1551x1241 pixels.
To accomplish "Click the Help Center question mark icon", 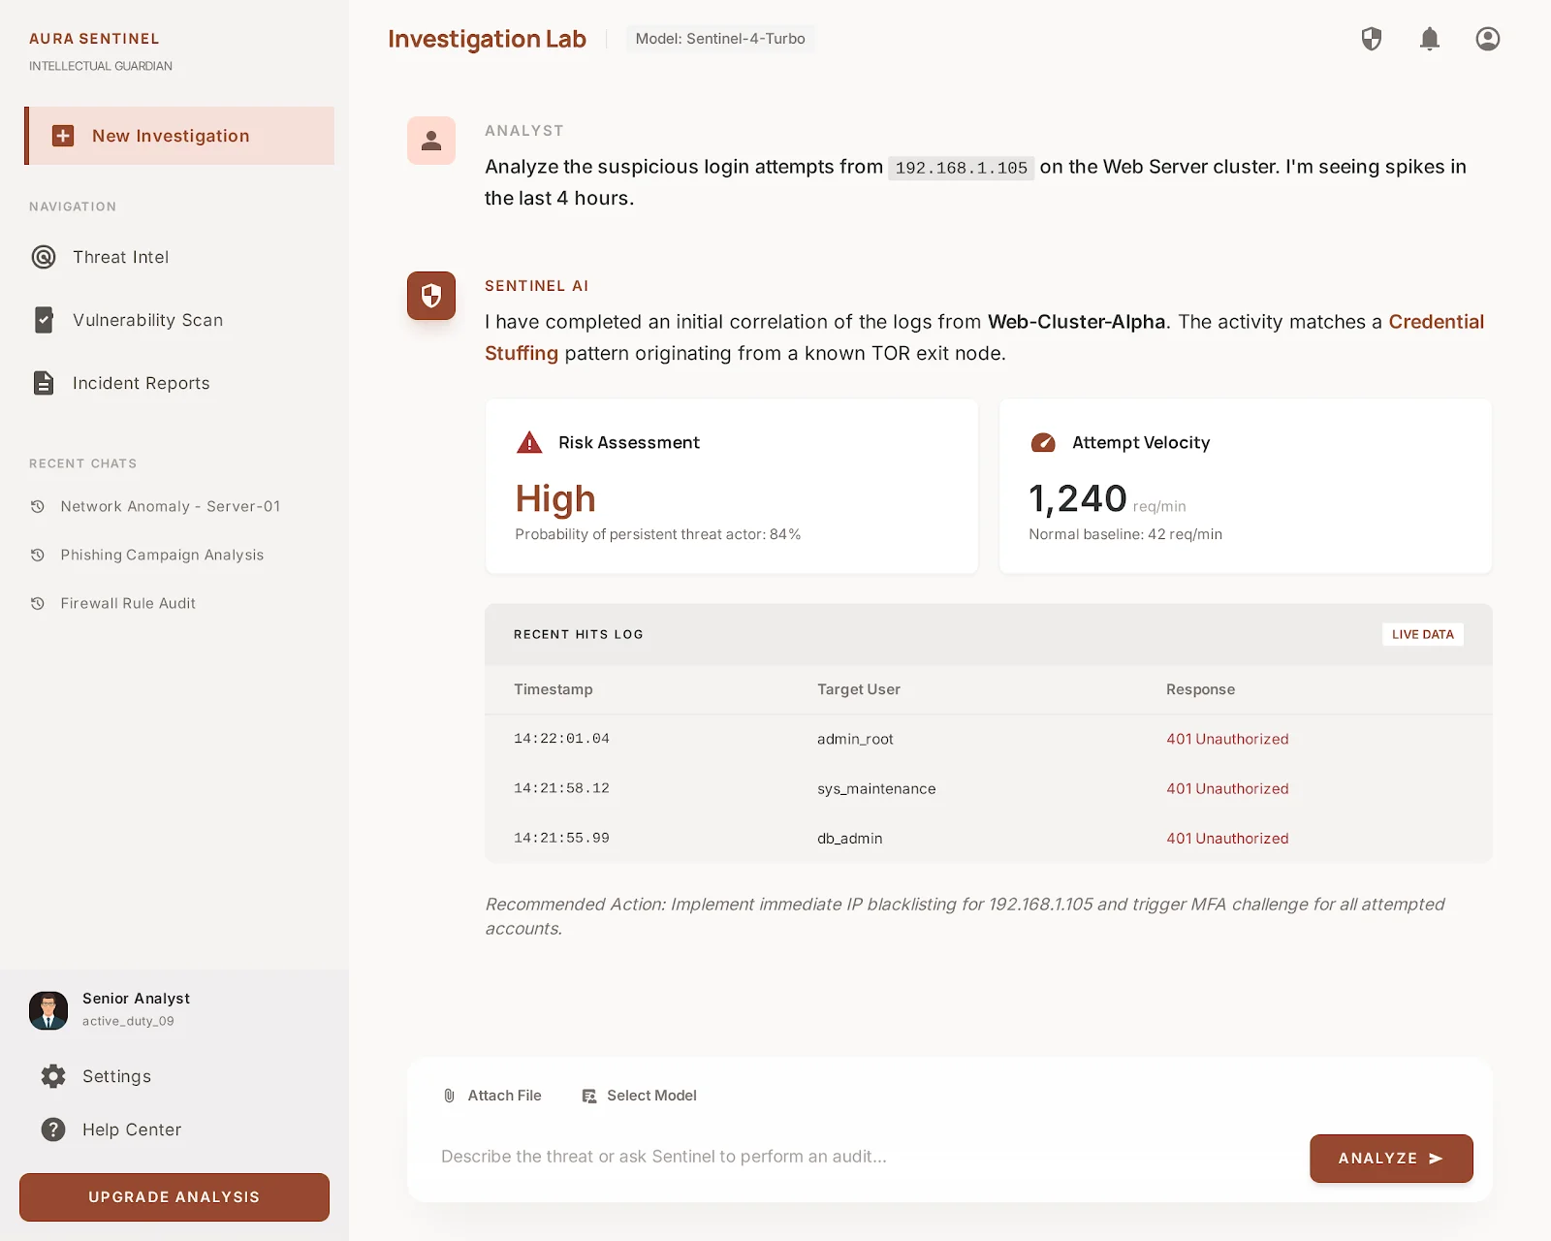I will (53, 1130).
